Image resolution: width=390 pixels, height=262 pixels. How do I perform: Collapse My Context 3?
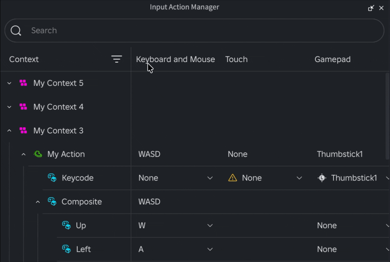click(9, 130)
